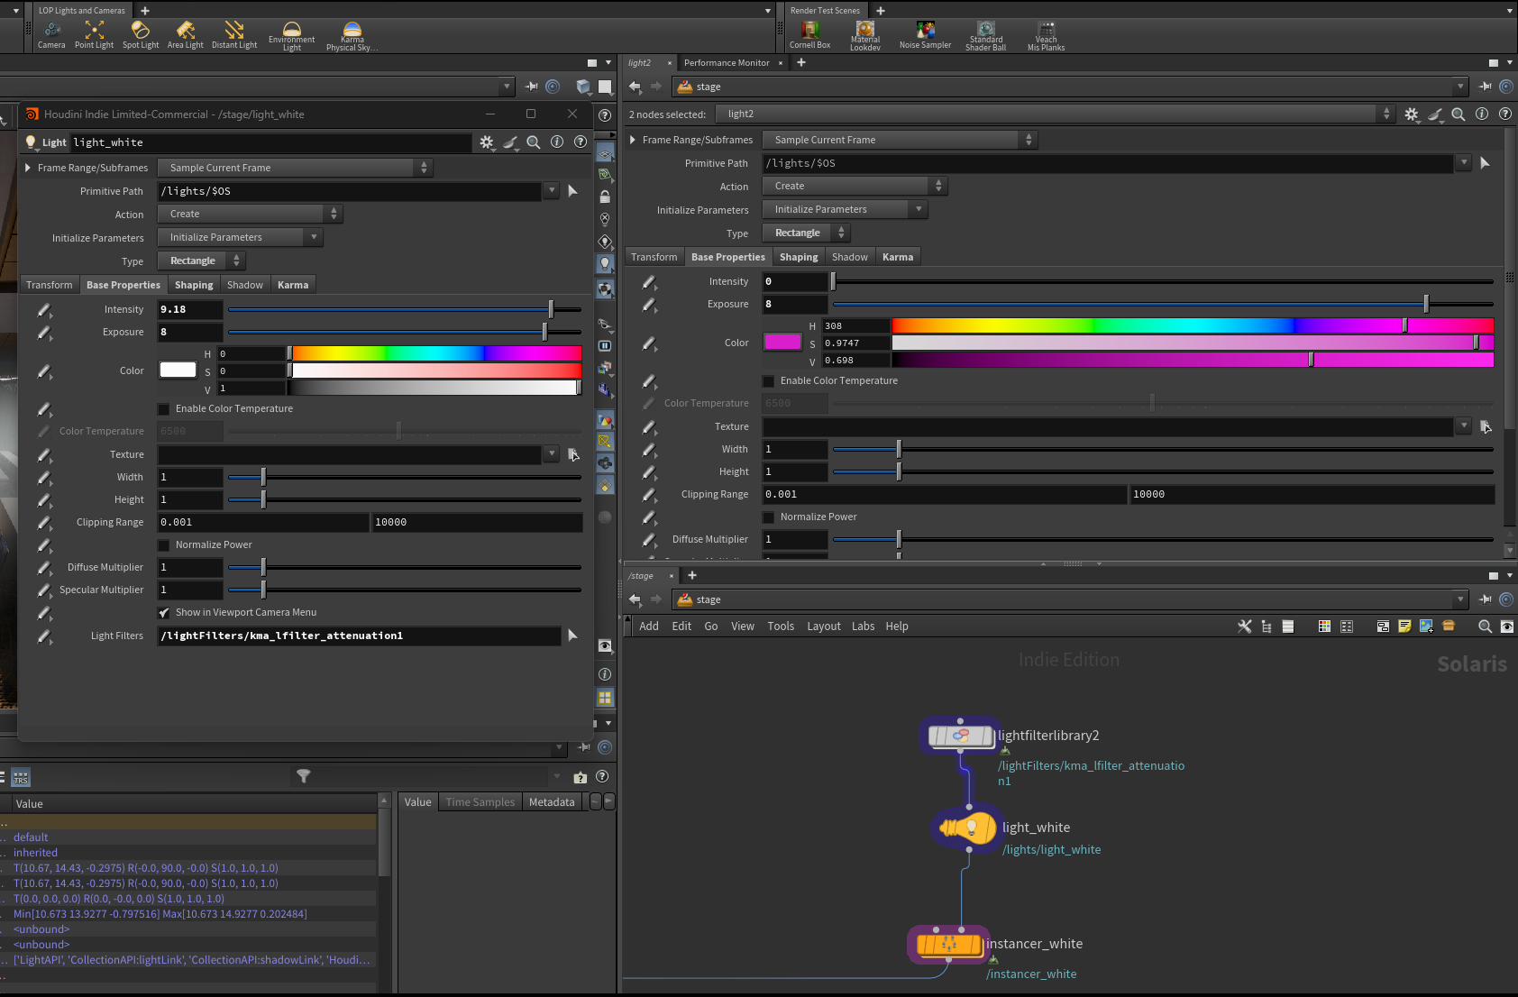1518x997 pixels.
Task: Click the Metadata button
Action: point(552,802)
